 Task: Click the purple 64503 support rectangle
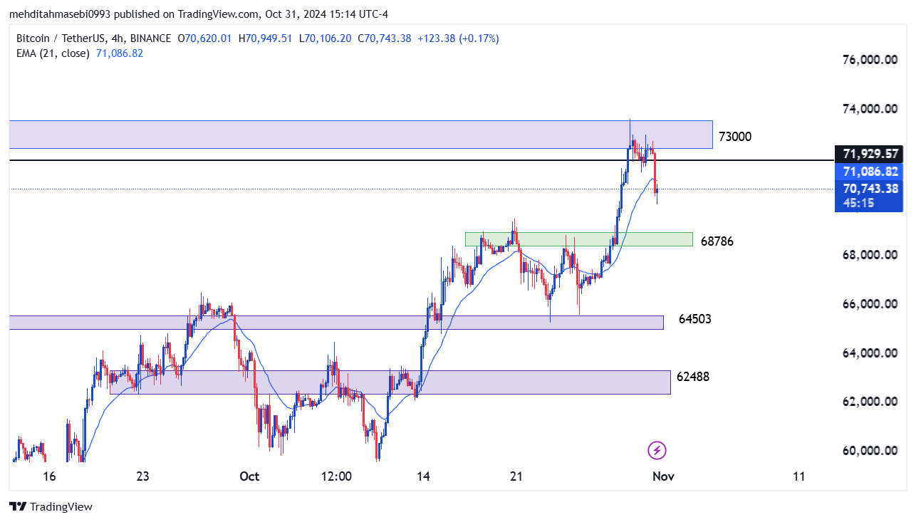tap(336, 323)
